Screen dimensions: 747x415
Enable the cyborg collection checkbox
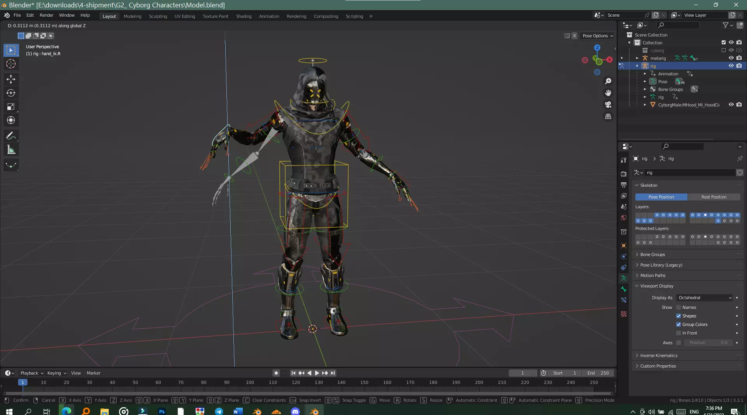pos(724,50)
